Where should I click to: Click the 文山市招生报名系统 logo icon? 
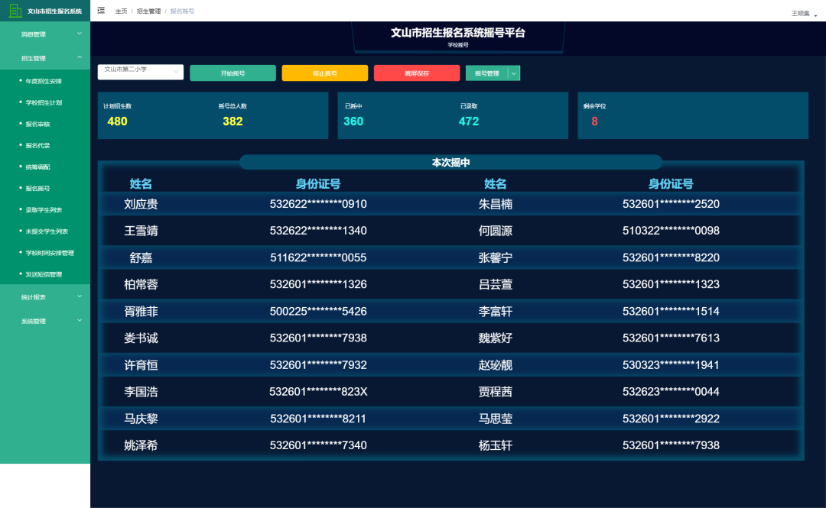[x=17, y=11]
